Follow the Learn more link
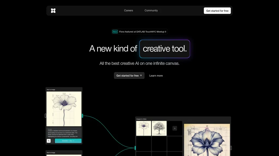 [x=156, y=76]
